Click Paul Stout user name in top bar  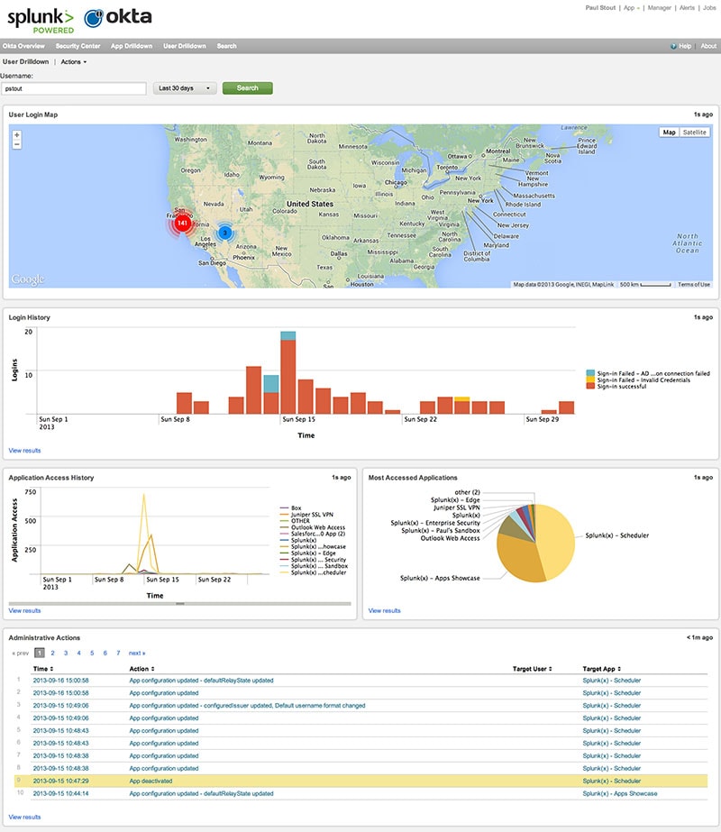[600, 8]
